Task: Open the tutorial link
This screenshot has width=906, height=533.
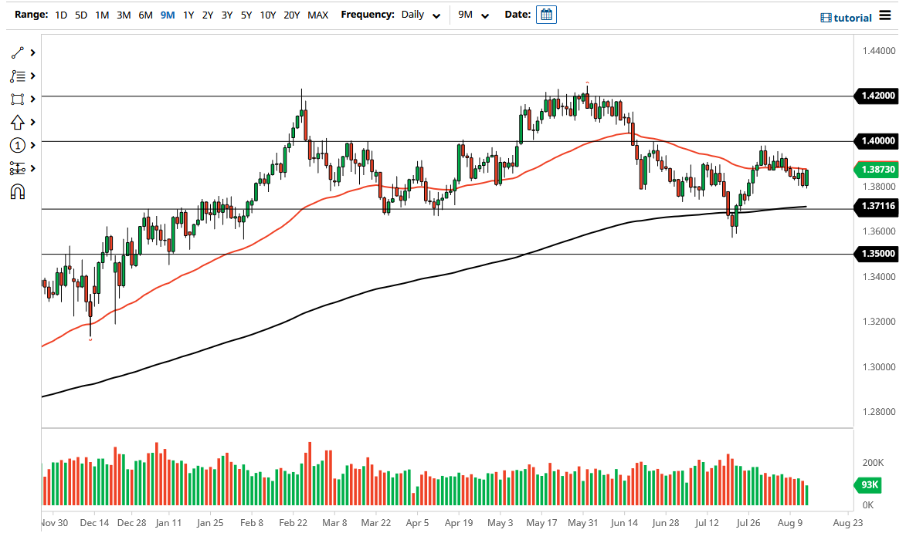Action: (x=846, y=18)
